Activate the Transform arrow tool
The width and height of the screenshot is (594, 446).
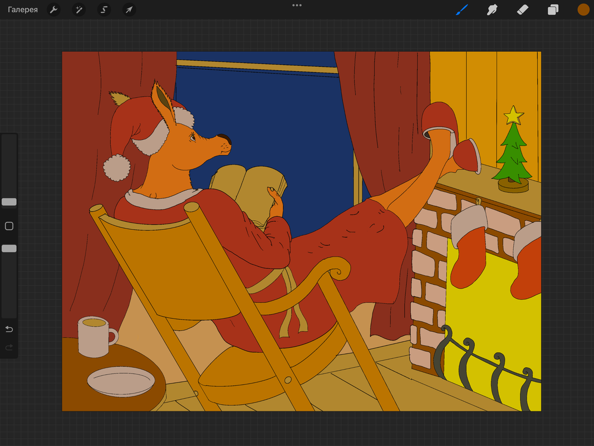click(x=129, y=9)
